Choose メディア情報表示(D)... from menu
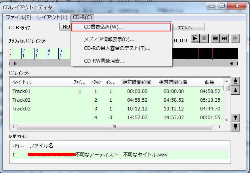 109,40
